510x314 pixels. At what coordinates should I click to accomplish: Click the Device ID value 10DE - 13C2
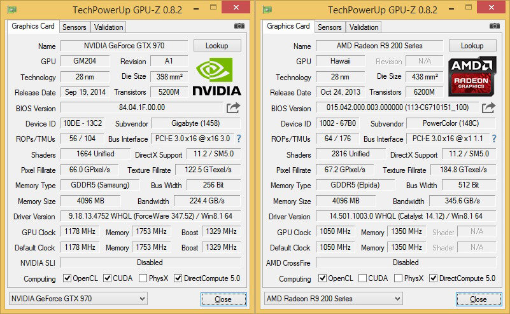(82, 123)
